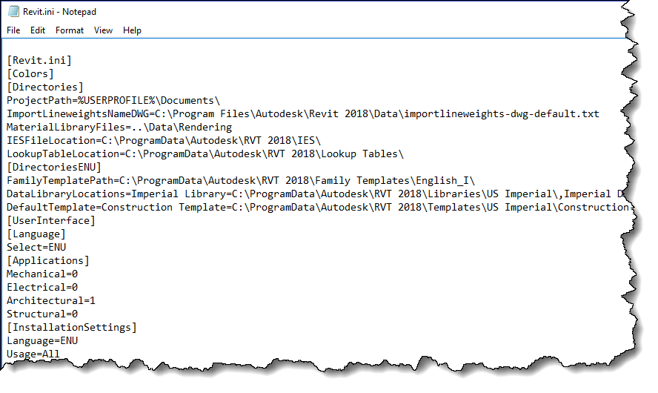Place cursor in ProjectPath line
The image size is (658, 393).
pos(113,101)
